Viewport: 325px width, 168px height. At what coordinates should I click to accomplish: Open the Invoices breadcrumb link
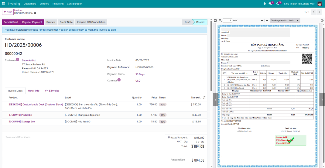coord(18,10)
